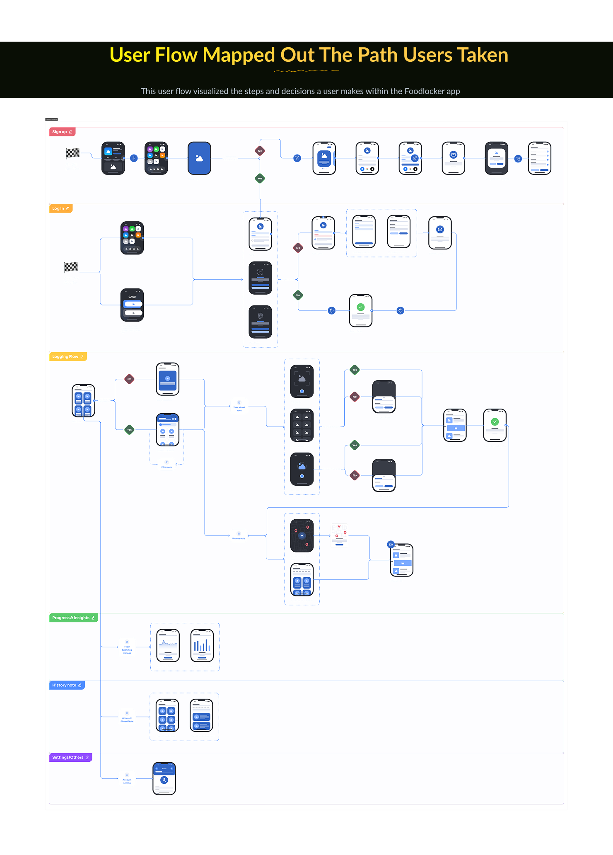Select the Settings/Others section label

point(70,757)
